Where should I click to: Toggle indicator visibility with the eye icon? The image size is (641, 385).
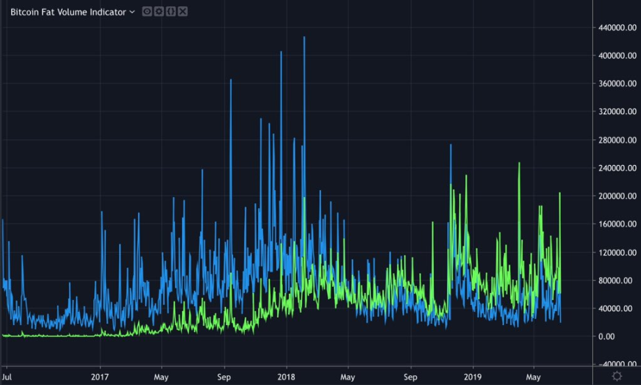point(147,12)
